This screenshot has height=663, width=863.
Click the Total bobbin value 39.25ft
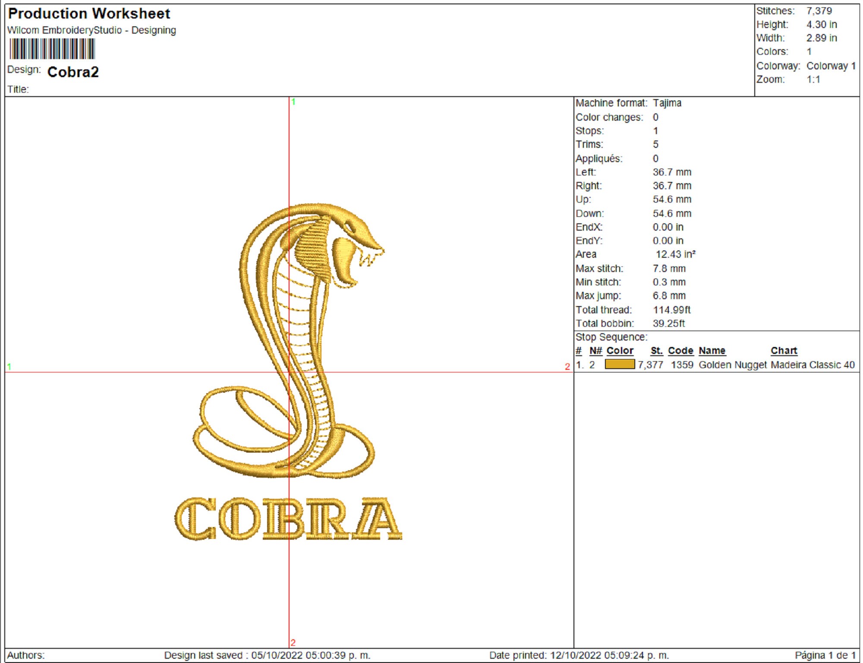click(x=668, y=323)
